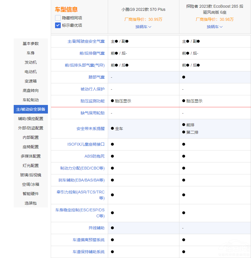
Task: Open 换辆车 dropdown under 小鹏G9
Action: tap(143, 27)
